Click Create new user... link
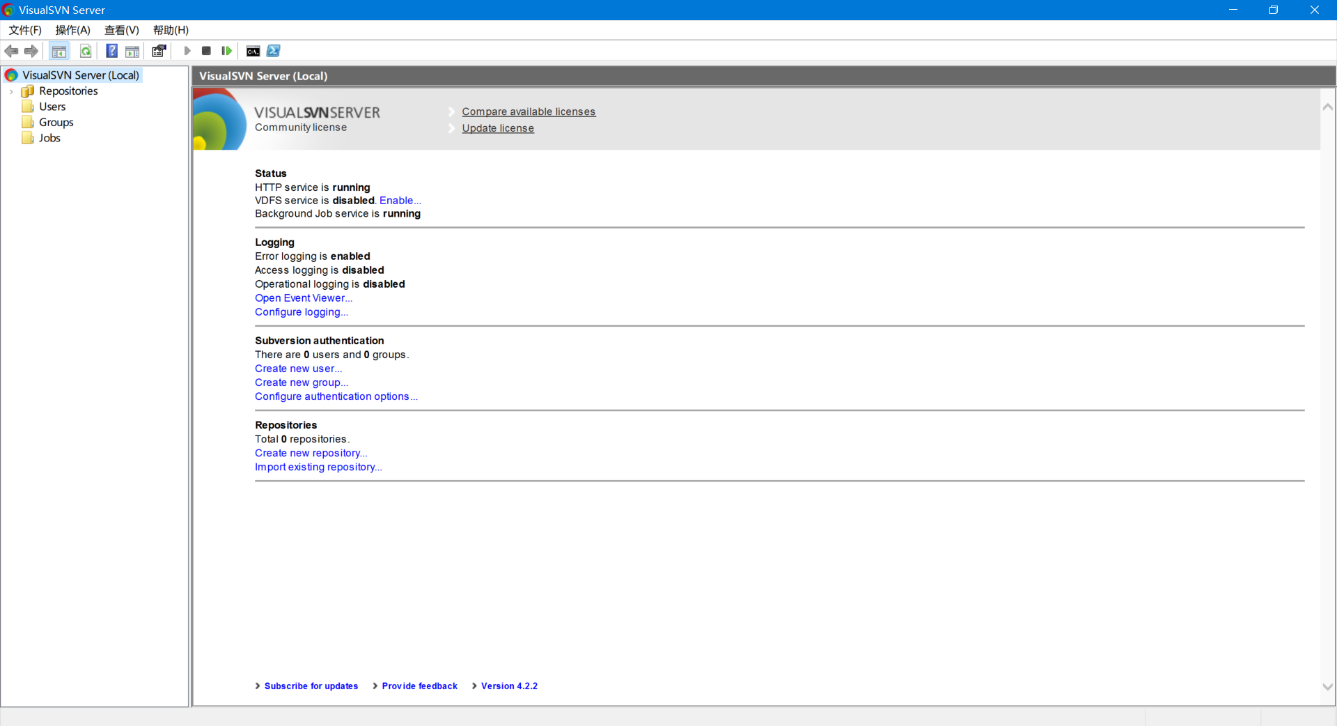Viewport: 1337px width, 726px height. click(x=299, y=369)
